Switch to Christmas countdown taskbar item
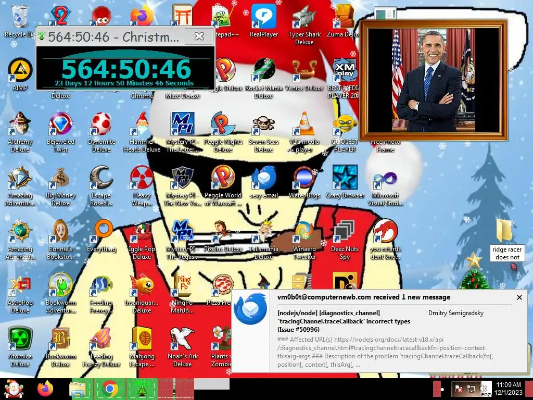This screenshot has width=533, height=400. coord(142,389)
